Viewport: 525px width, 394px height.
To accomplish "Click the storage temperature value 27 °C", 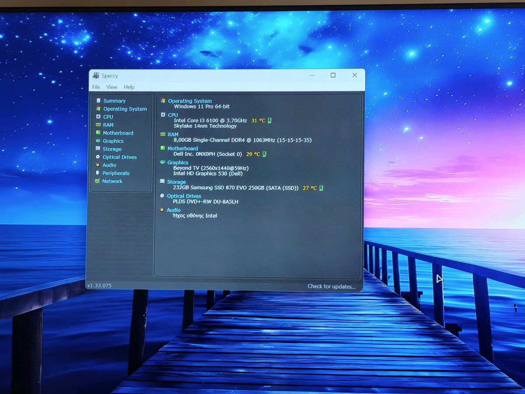I will pyautogui.click(x=310, y=188).
